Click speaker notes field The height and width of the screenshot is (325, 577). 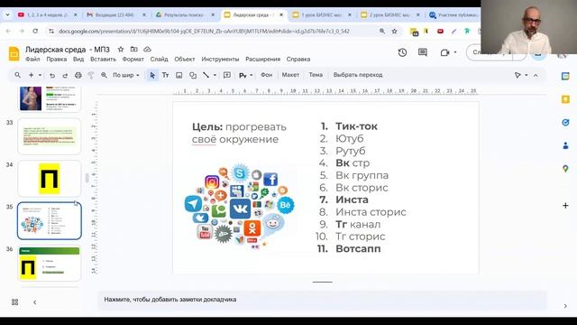(x=322, y=300)
